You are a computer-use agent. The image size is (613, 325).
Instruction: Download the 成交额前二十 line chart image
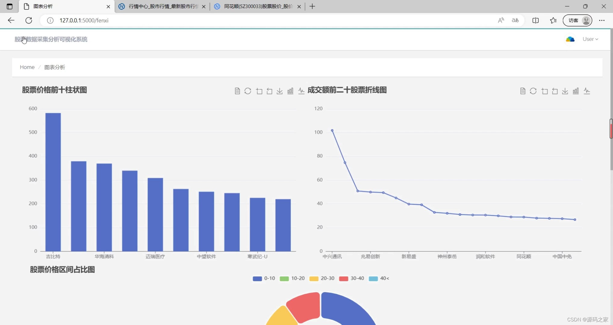(x=565, y=91)
